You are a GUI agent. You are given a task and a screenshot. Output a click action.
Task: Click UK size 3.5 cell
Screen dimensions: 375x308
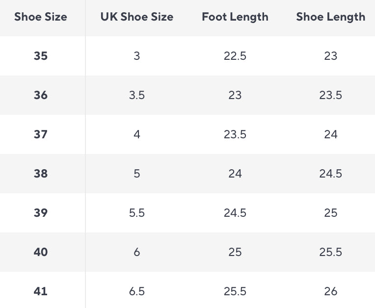pyautogui.click(x=136, y=95)
